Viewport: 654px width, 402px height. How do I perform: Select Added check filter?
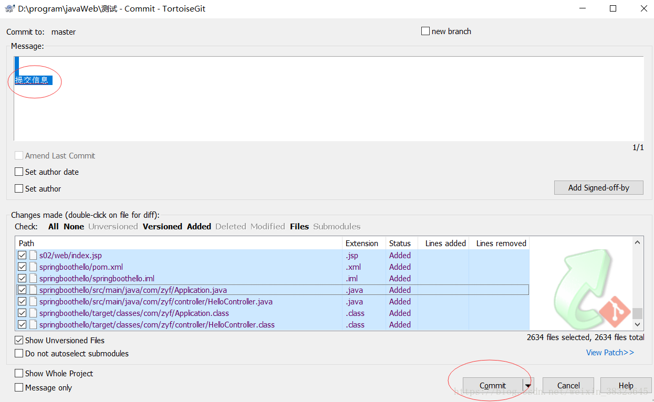[x=199, y=227]
